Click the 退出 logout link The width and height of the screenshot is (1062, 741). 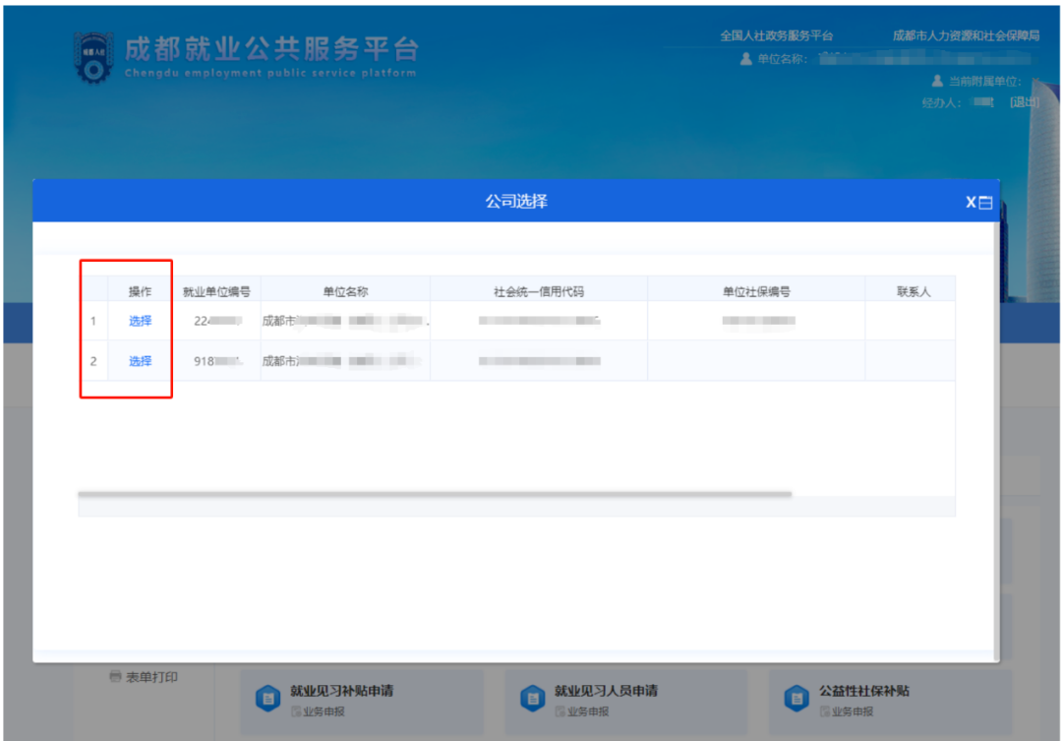(x=1024, y=102)
